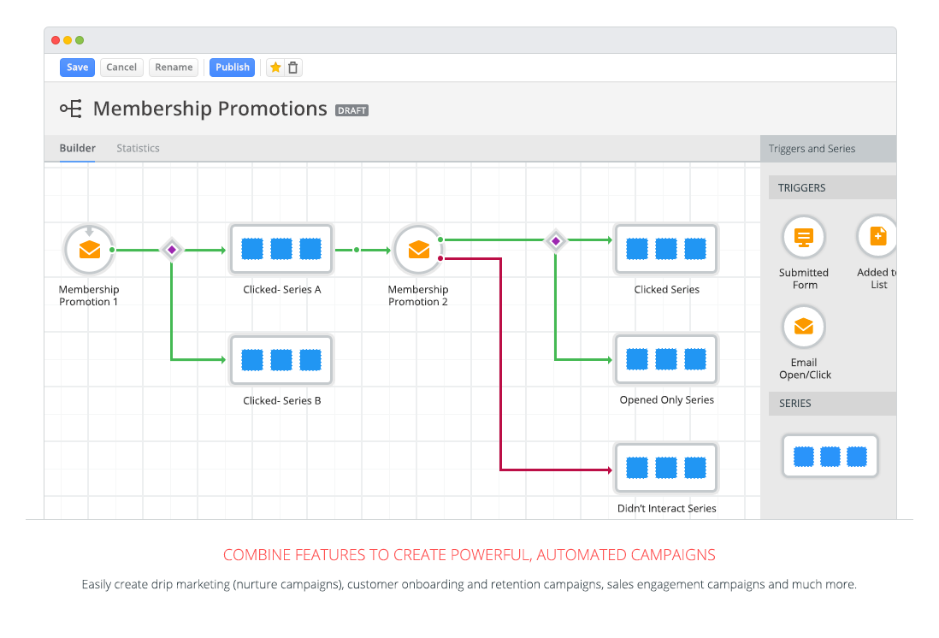Pick the Submitted Form trigger icon
Screen dimensions: 939x638
(x=804, y=237)
